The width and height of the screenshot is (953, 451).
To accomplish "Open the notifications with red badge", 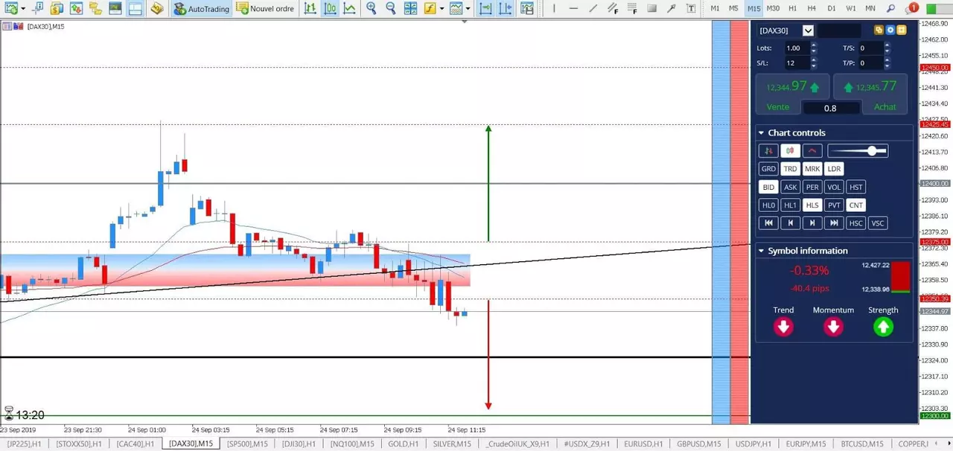I will tap(911, 9).
